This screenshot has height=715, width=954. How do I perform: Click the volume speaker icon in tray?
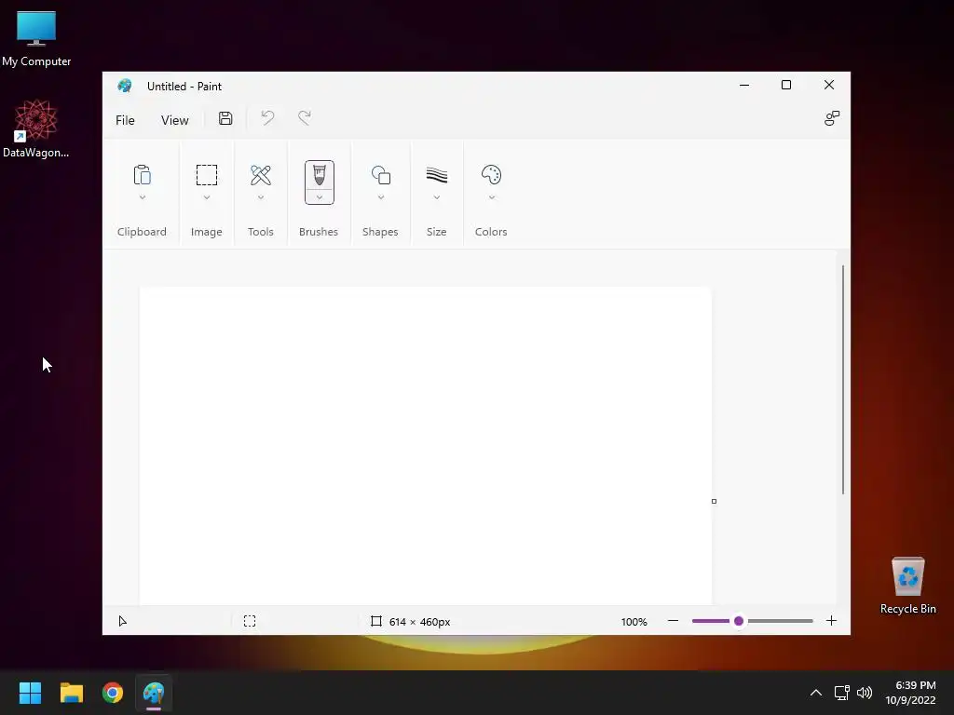click(864, 693)
